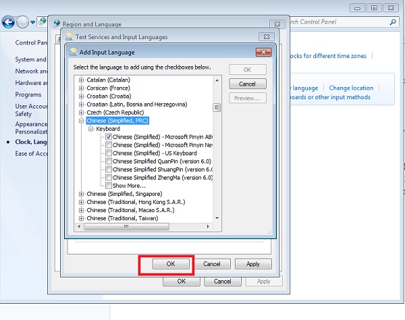The height and width of the screenshot is (320, 405).
Task: Open Hardware and Sound category
Action: pos(31,83)
